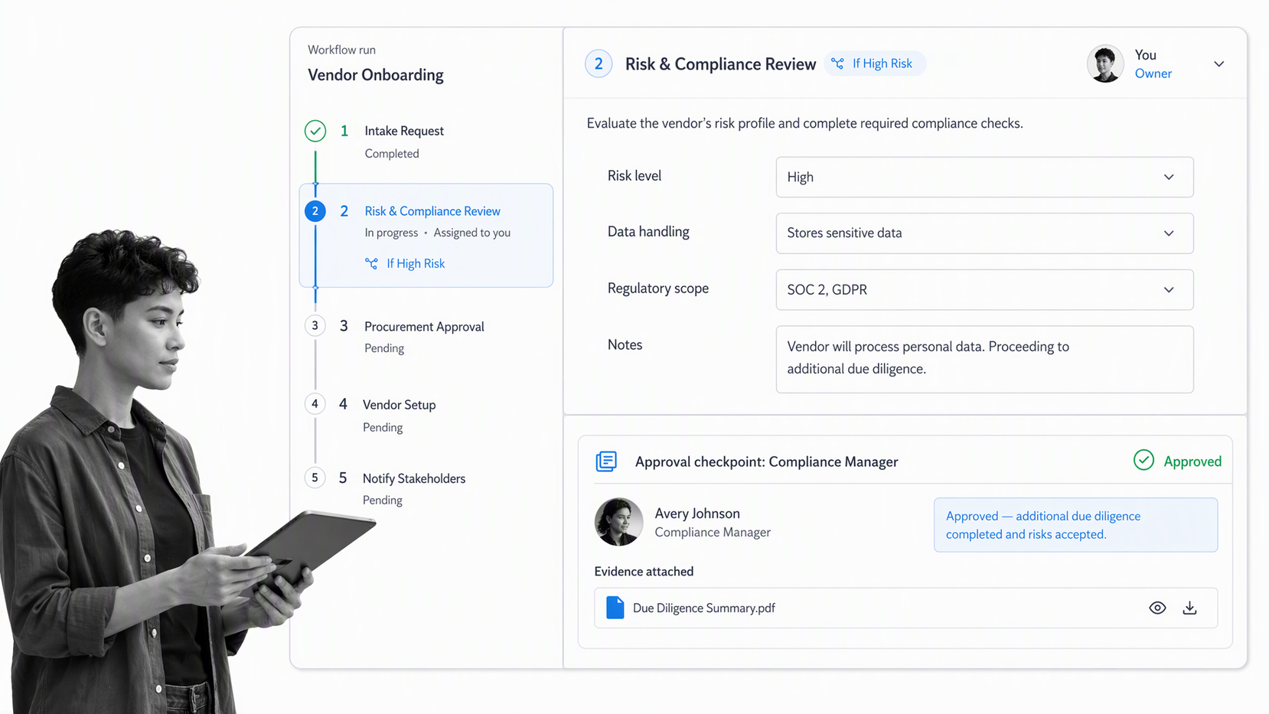Download the Due Diligence Summary.pdf
Viewport: 1269px width, 714px height.
pyautogui.click(x=1189, y=608)
